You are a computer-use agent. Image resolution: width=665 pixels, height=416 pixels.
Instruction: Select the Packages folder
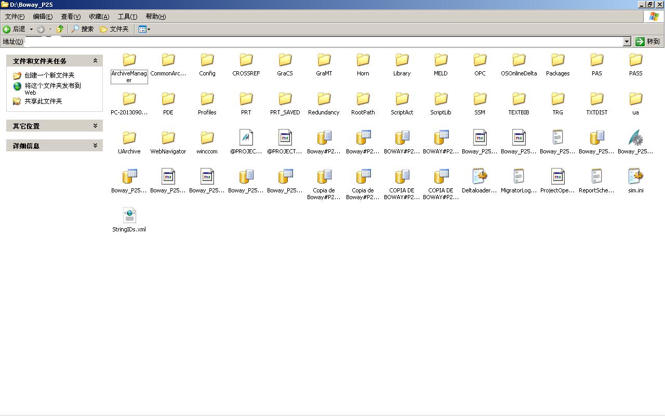click(x=558, y=65)
